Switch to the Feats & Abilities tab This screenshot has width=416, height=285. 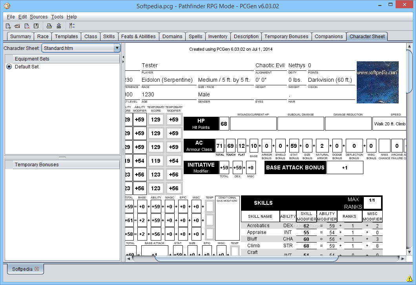point(139,37)
